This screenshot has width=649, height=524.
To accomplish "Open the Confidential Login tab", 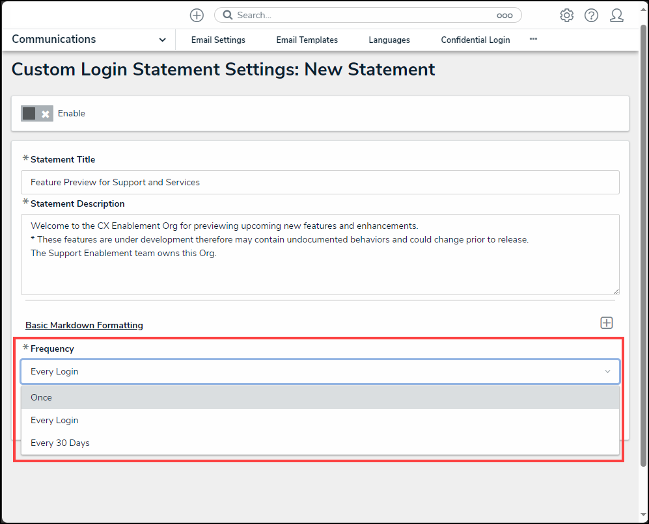I will click(475, 40).
